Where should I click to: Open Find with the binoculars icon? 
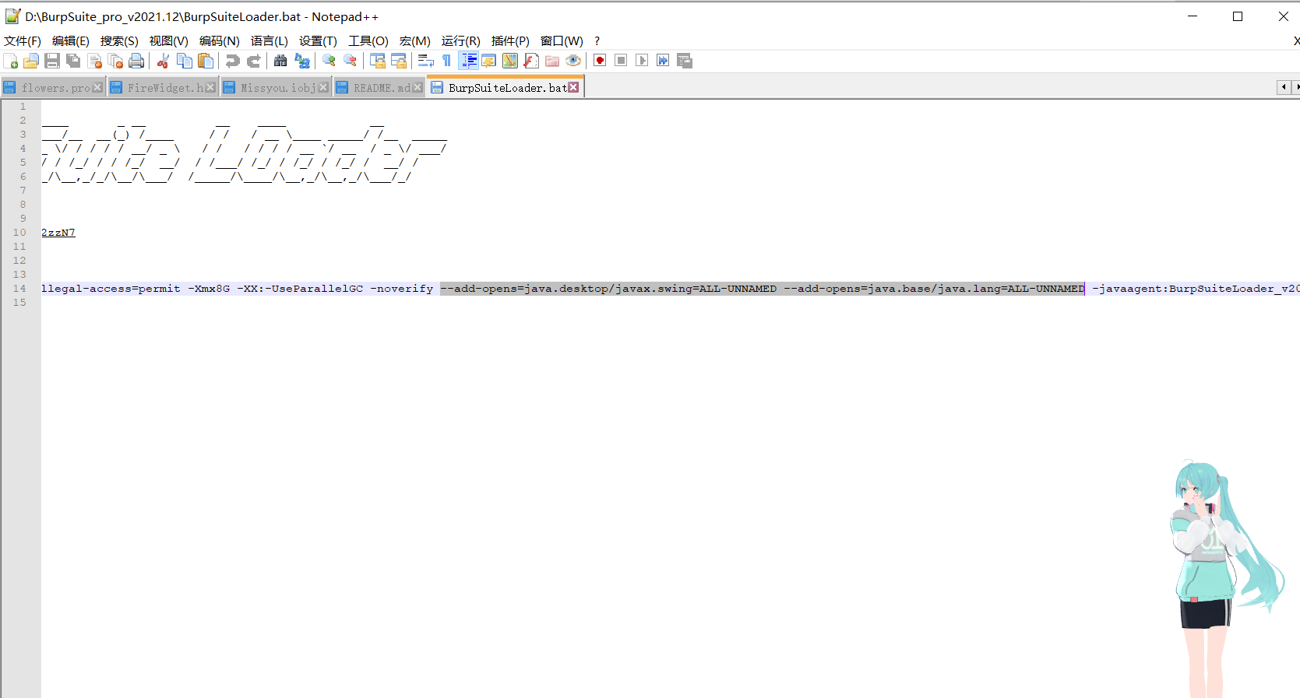click(x=280, y=61)
